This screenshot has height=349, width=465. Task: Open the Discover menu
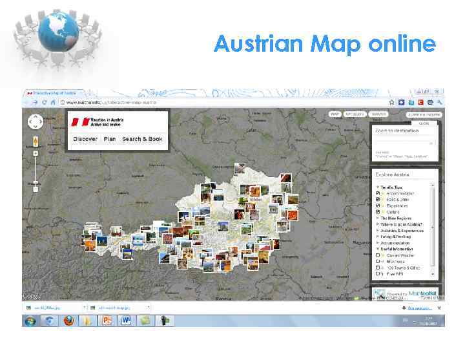[x=85, y=139]
